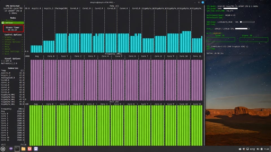
Task: Open the display tray icon
Action: coord(248,149)
